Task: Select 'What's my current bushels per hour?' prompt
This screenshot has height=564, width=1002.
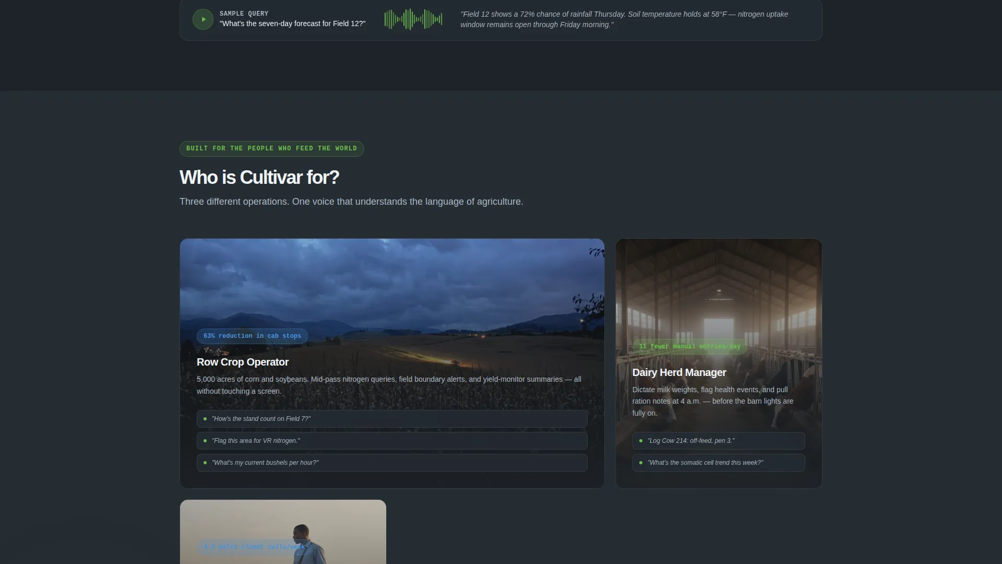Action: (x=392, y=463)
